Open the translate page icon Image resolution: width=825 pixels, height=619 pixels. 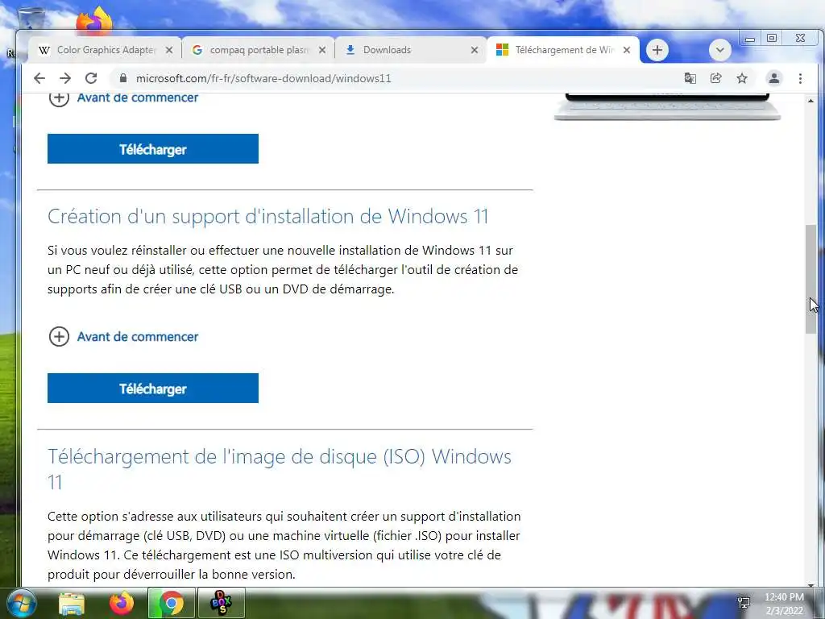[690, 78]
